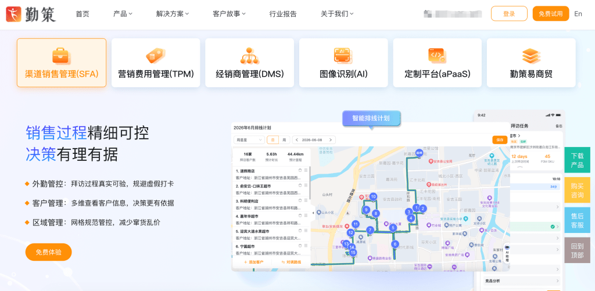Click the code window icon on the aPaaS card
595x291 pixels.
(437, 56)
